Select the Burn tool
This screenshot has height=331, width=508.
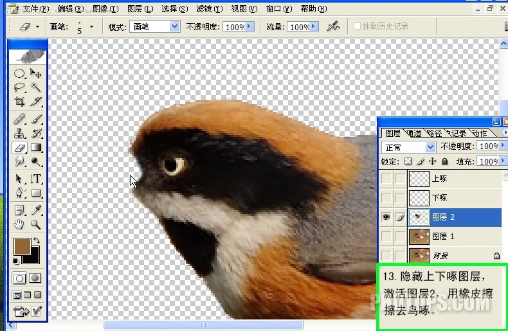coord(35,161)
